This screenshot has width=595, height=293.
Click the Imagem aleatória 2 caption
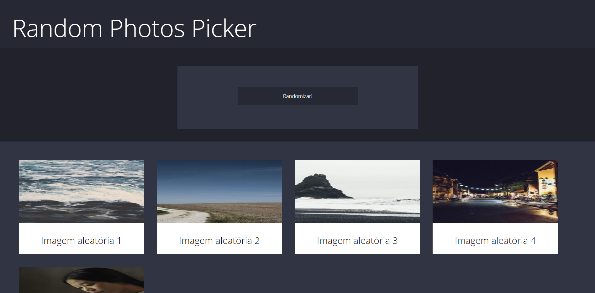click(x=219, y=240)
